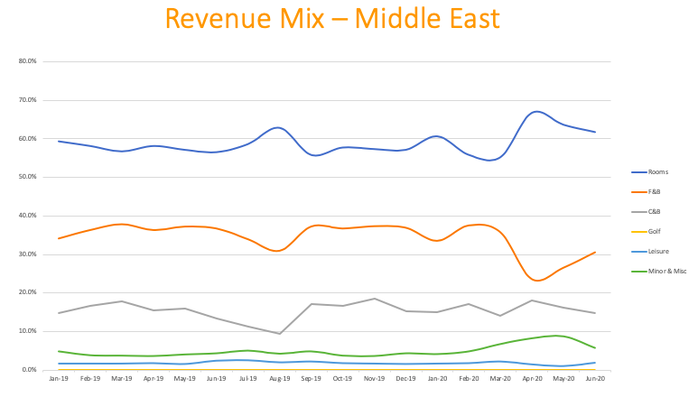Select the Rooms legend entry
Image resolution: width=698 pixels, height=397 pixels.
(x=650, y=172)
